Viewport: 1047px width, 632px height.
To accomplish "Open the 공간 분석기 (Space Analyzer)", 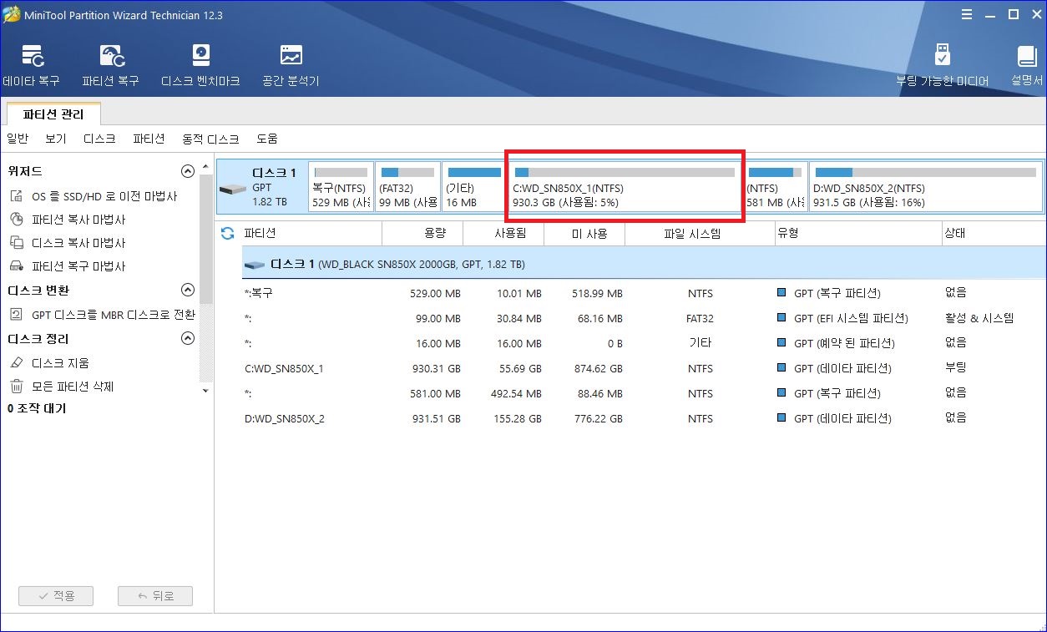I will coord(291,67).
